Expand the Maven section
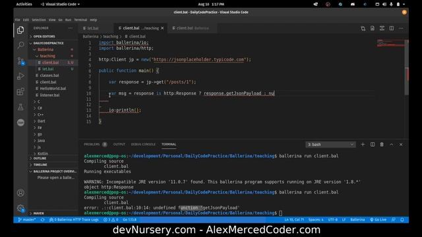Image resolution: width=422 pixels, height=237 pixels. click(53, 213)
